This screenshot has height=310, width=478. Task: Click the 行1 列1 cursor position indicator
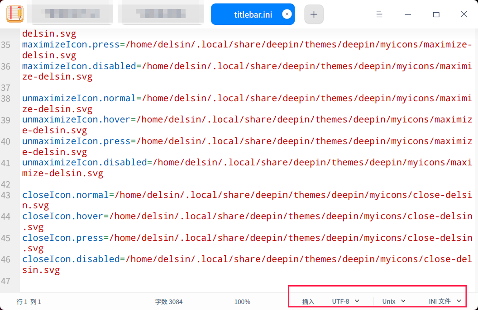(29, 301)
